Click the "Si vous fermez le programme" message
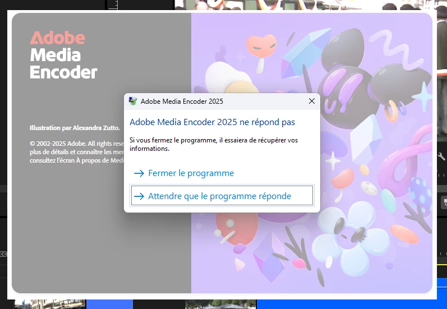 coord(214,144)
